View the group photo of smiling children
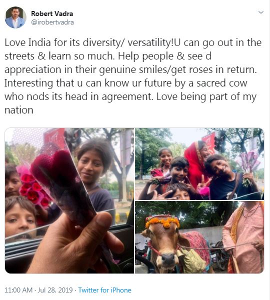 (199, 164)
